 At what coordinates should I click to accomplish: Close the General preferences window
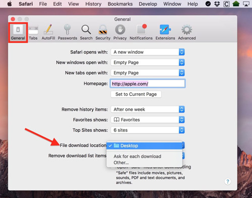[x=13, y=19]
